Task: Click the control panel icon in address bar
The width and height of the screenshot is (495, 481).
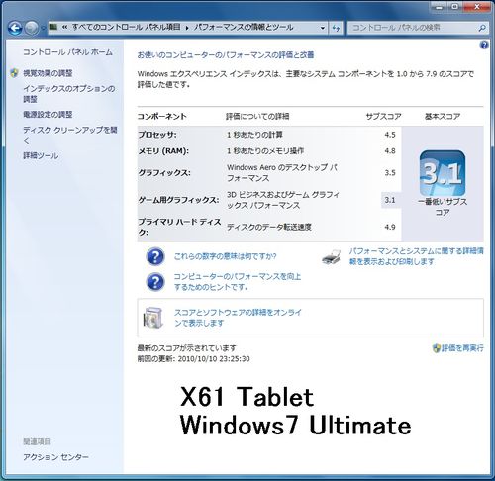Action: (53, 27)
